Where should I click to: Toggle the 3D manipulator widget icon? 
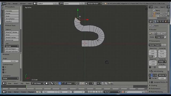click(x=57, y=83)
